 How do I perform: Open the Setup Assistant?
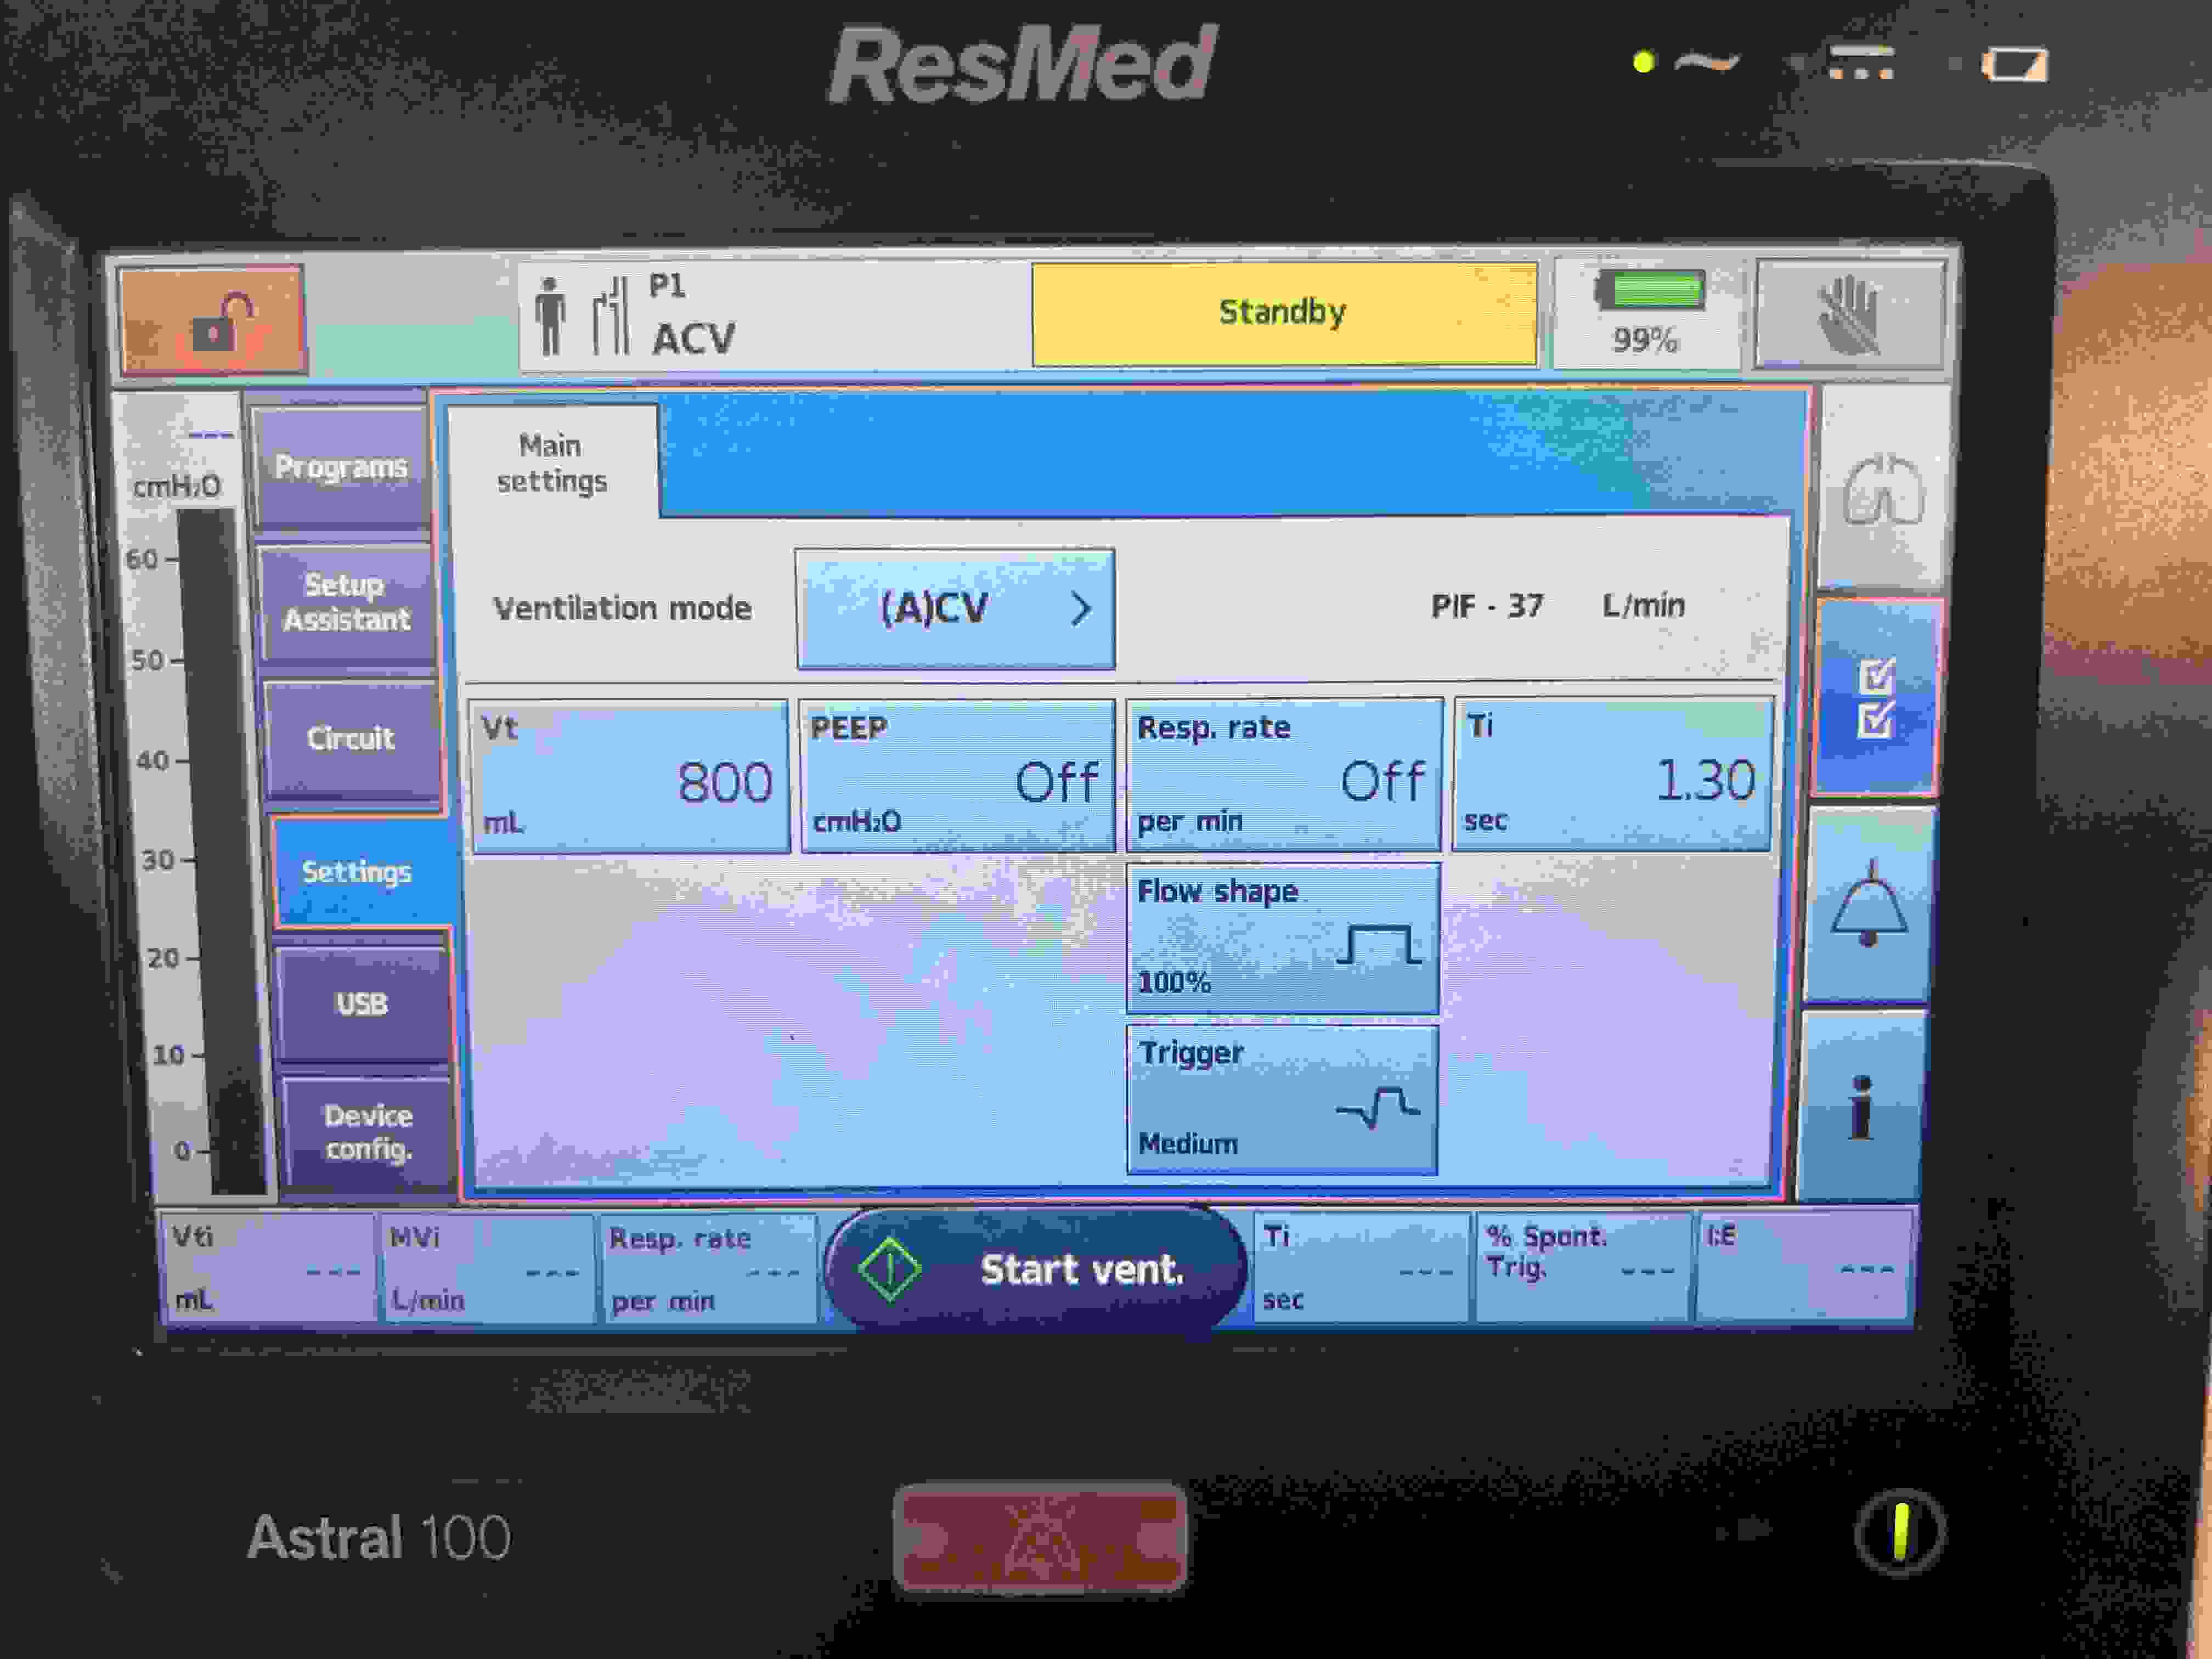[346, 602]
